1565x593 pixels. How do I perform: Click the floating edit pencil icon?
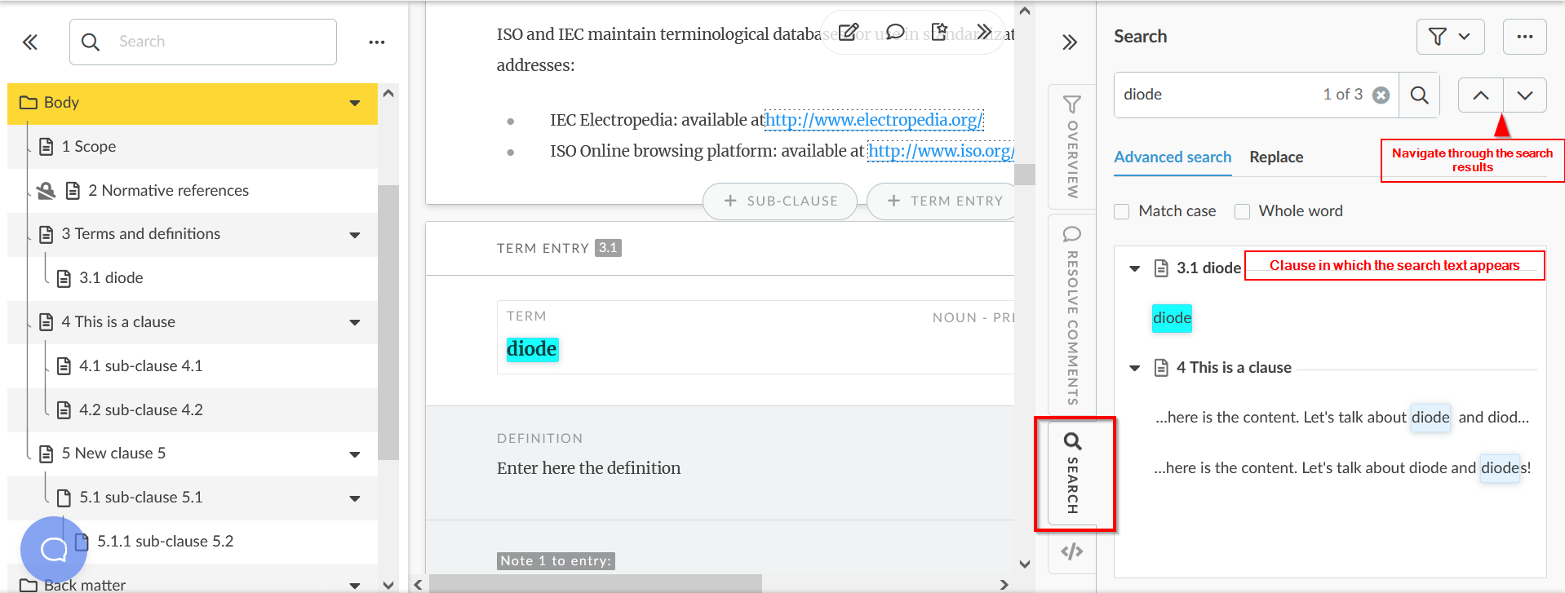pyautogui.click(x=849, y=32)
